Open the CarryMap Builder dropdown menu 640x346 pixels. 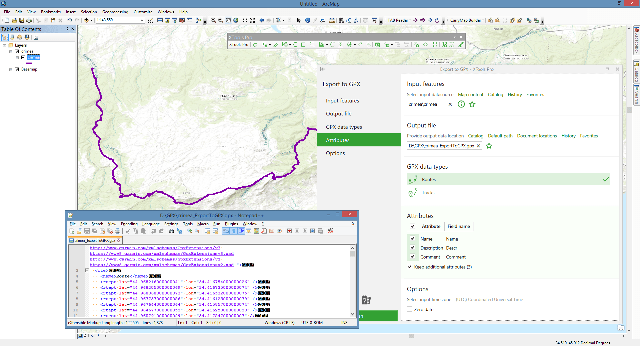(x=467, y=20)
